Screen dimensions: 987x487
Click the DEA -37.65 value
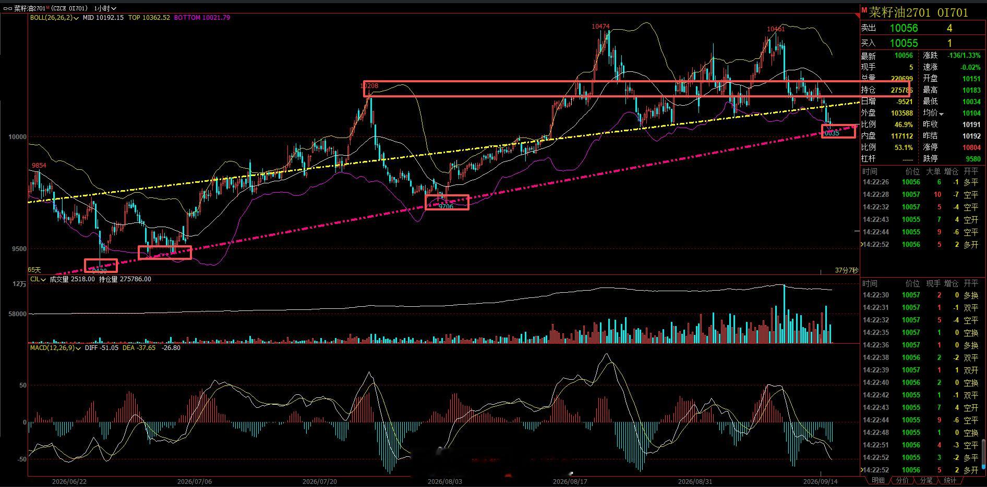139,347
